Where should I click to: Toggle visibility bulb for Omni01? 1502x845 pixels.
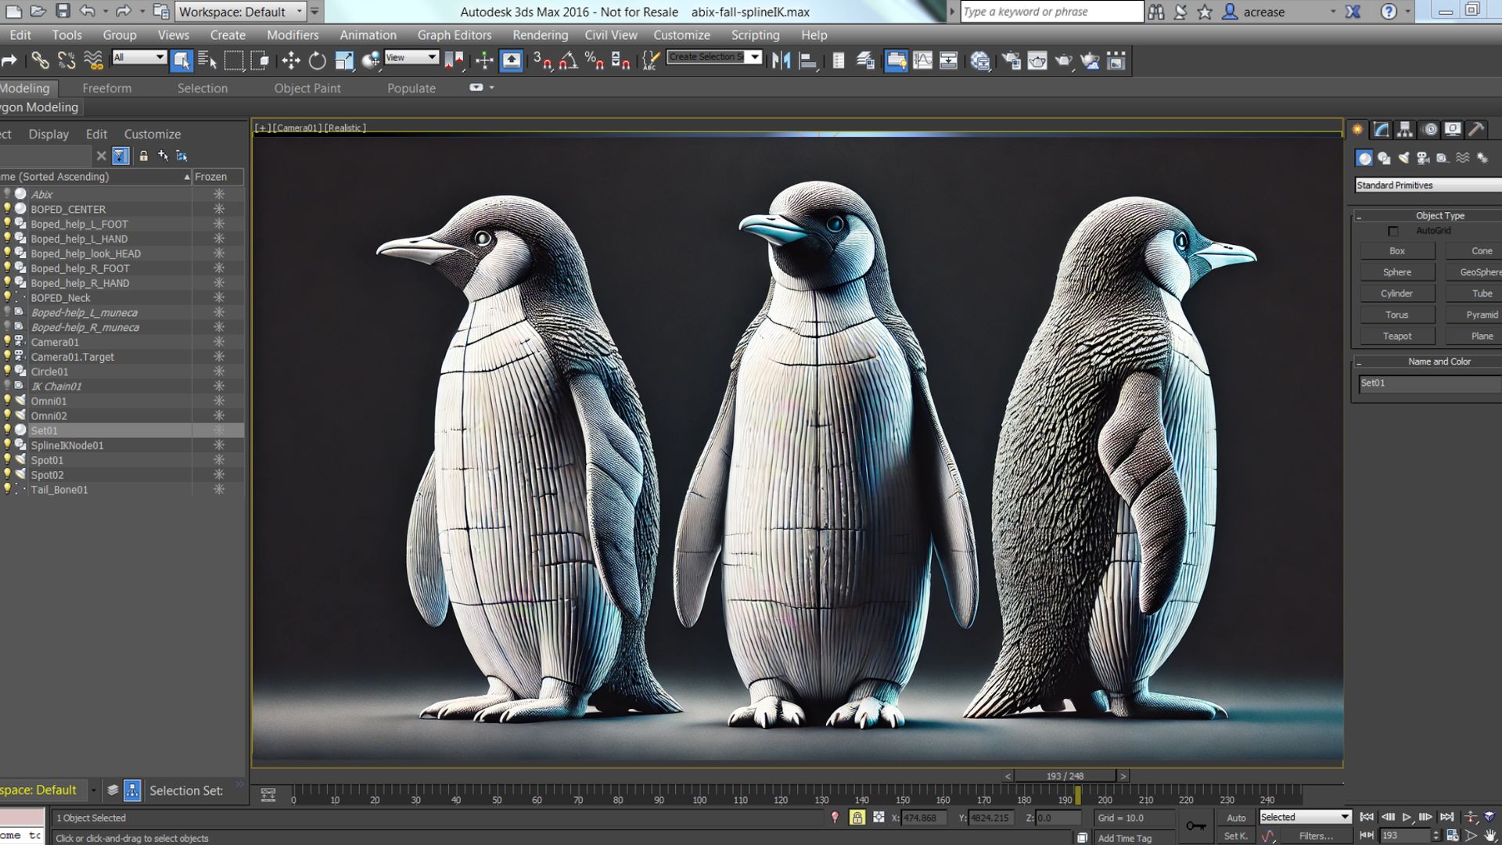(7, 401)
